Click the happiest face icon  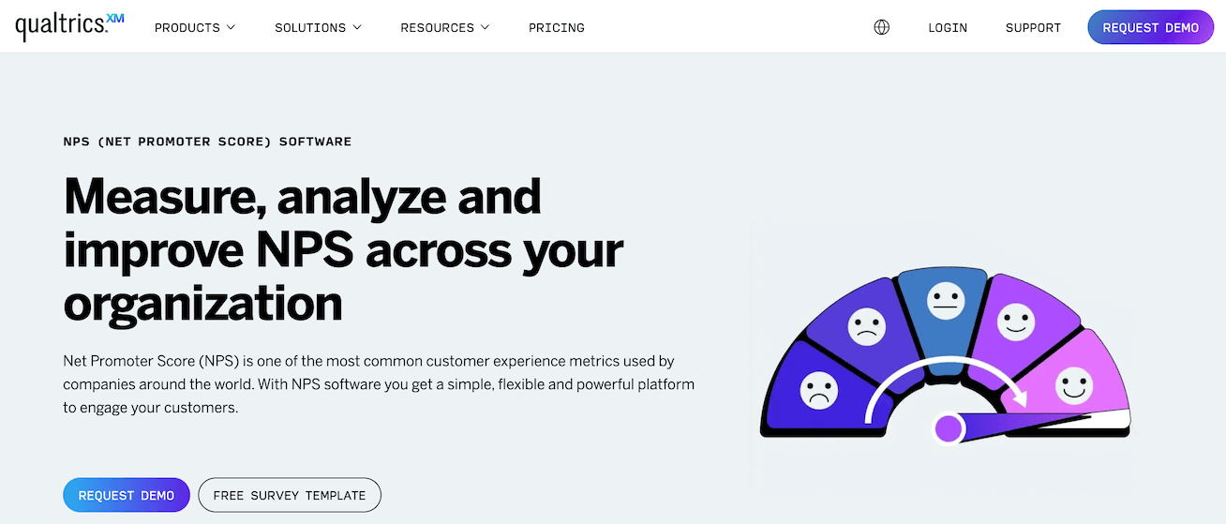pyautogui.click(x=1073, y=384)
